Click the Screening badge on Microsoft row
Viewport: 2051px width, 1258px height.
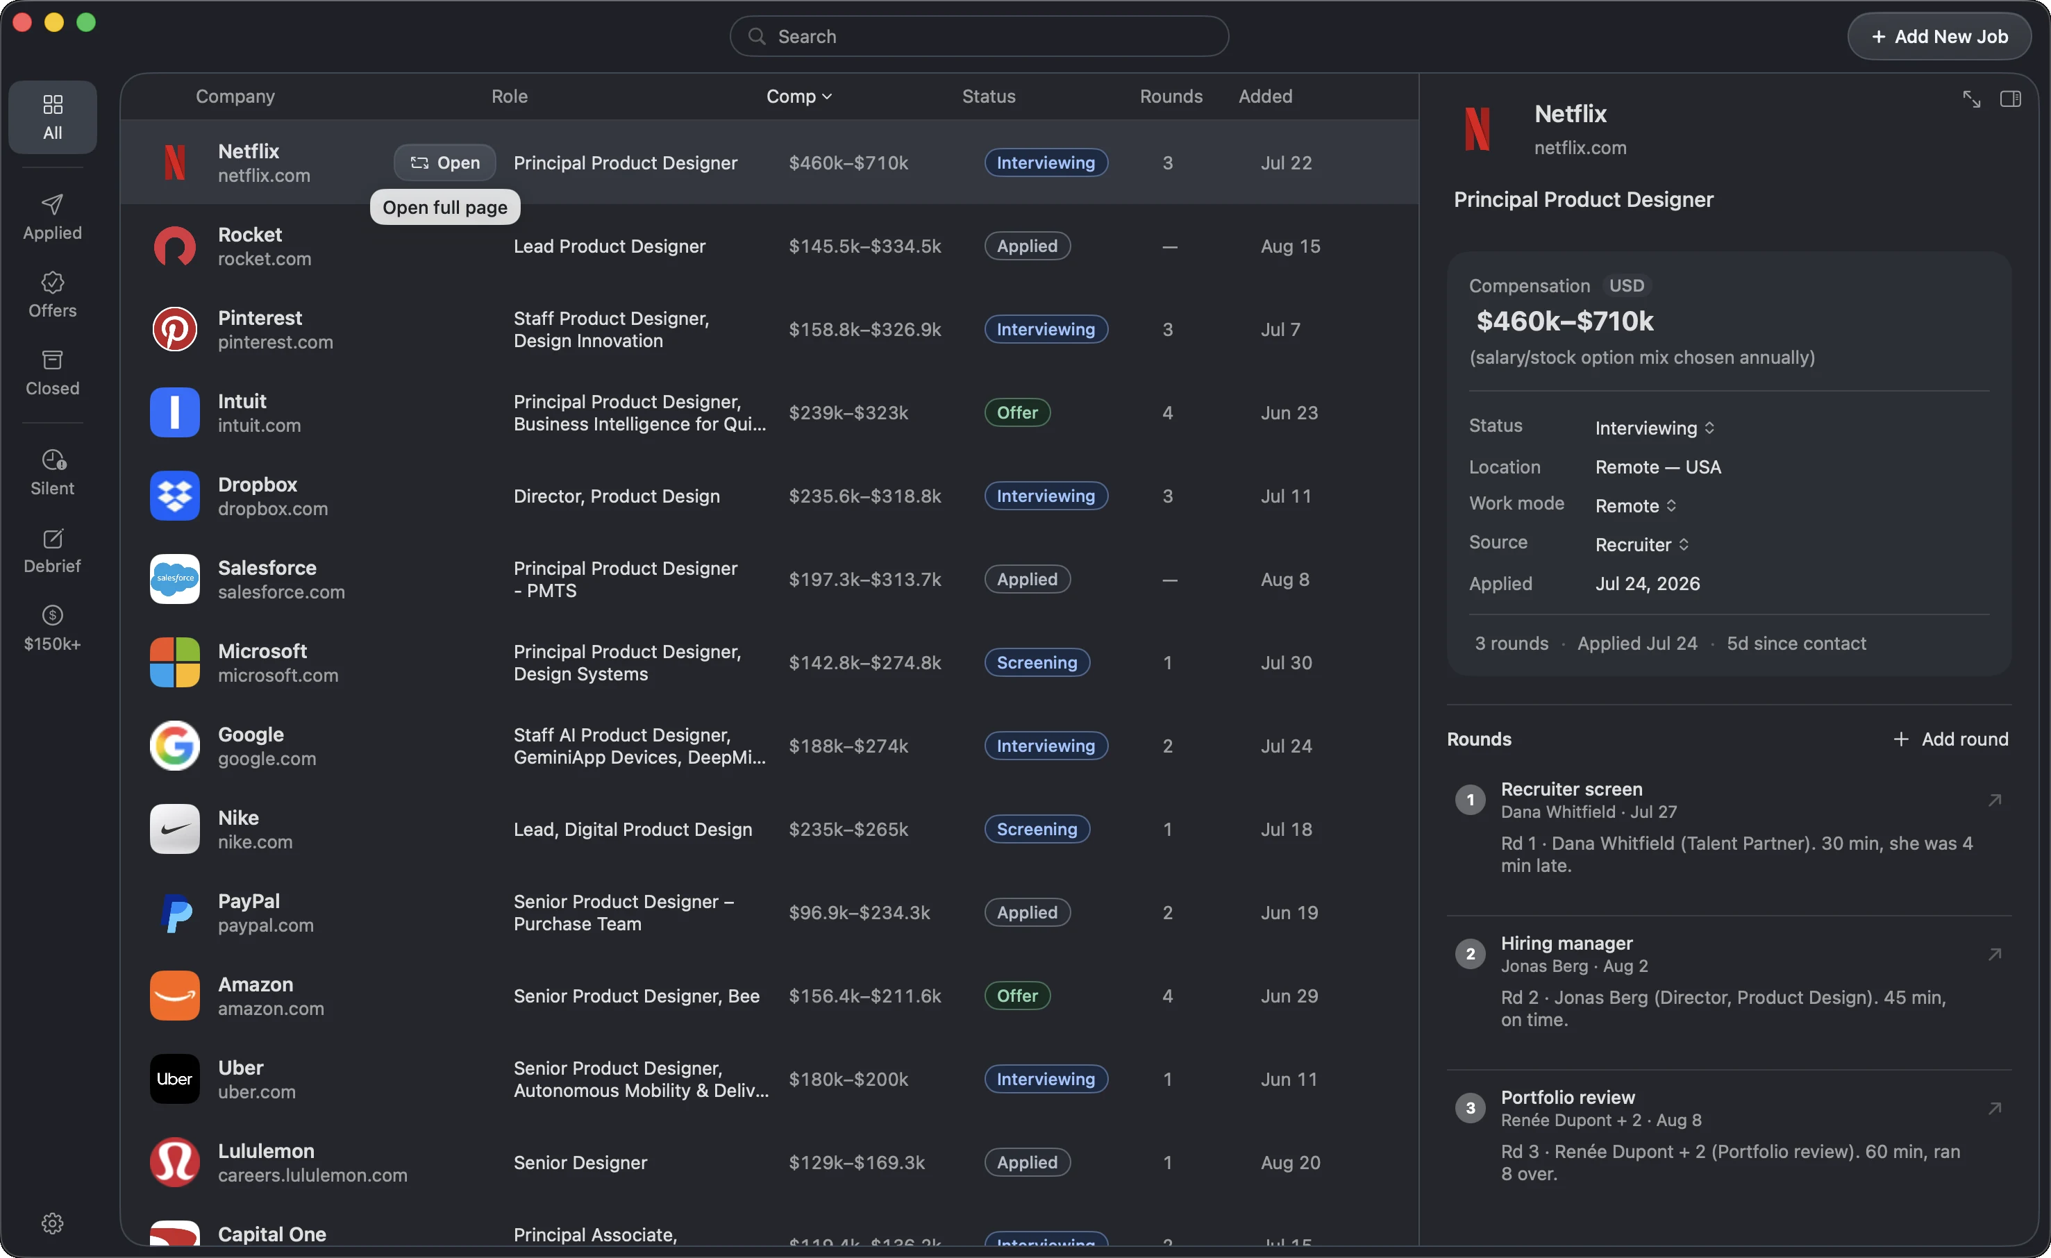tap(1037, 663)
